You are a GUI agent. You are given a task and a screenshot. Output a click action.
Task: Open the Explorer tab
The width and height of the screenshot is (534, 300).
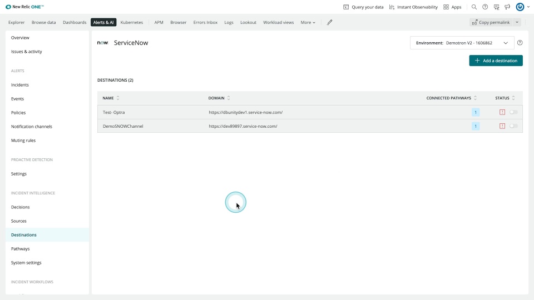(x=16, y=22)
